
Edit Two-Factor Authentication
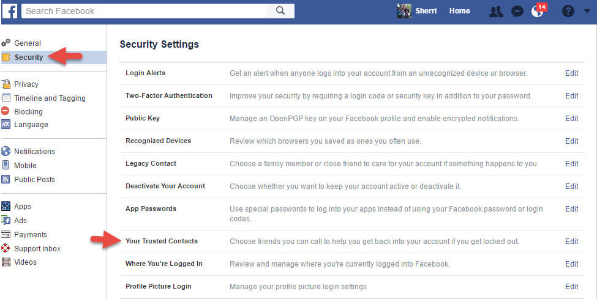[571, 96]
